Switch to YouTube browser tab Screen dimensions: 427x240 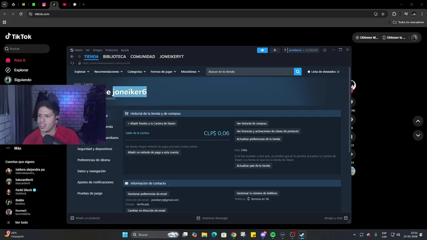point(64,4)
